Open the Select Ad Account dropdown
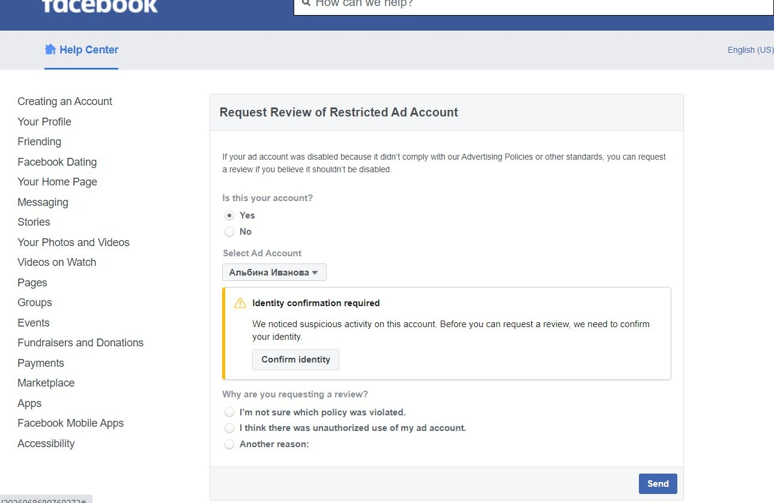The image size is (774, 503). click(274, 273)
